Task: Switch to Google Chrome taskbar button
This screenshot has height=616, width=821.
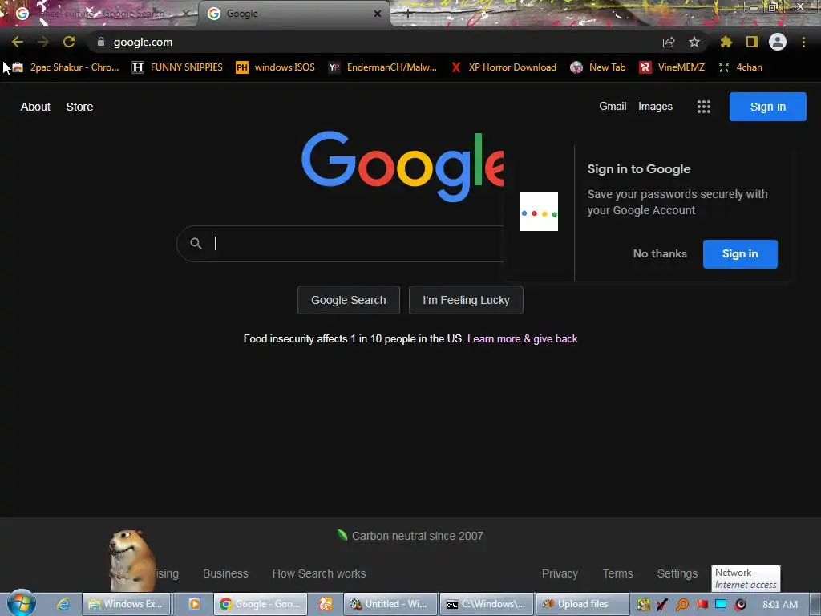Action: [x=261, y=604]
